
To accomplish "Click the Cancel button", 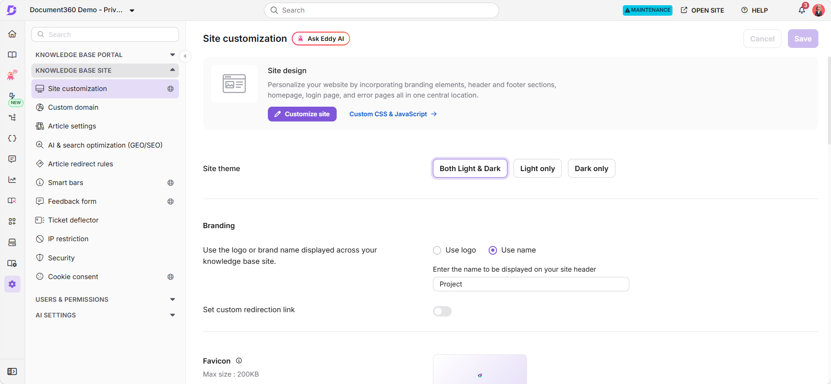I will click(x=762, y=39).
